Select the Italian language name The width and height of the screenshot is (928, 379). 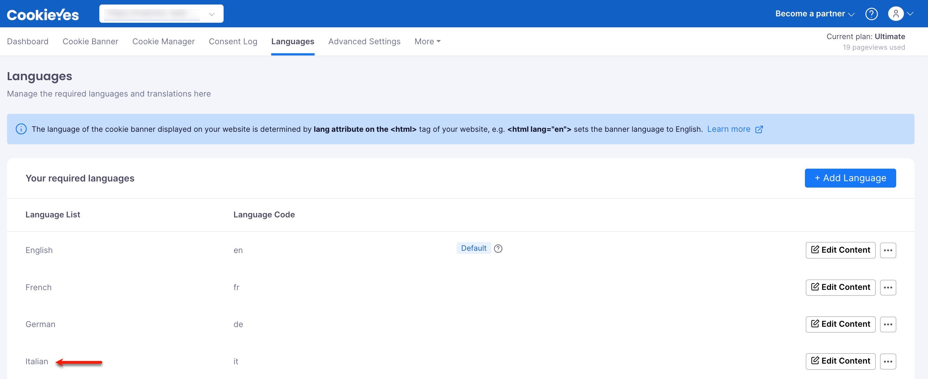pos(36,361)
